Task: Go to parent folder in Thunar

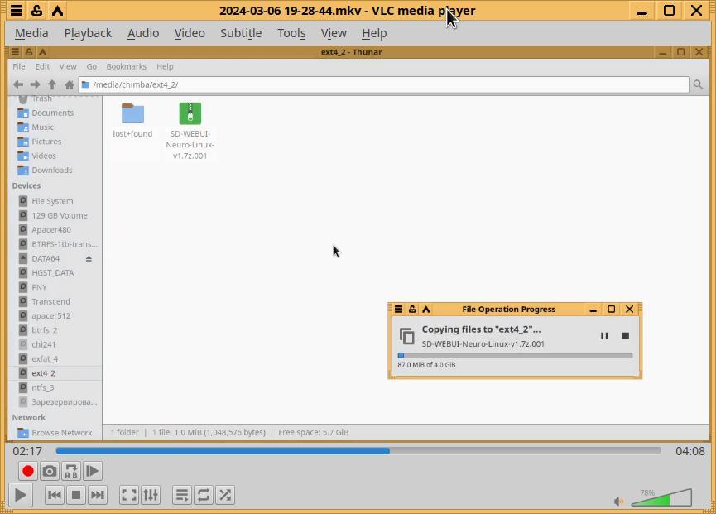Action: pos(52,84)
